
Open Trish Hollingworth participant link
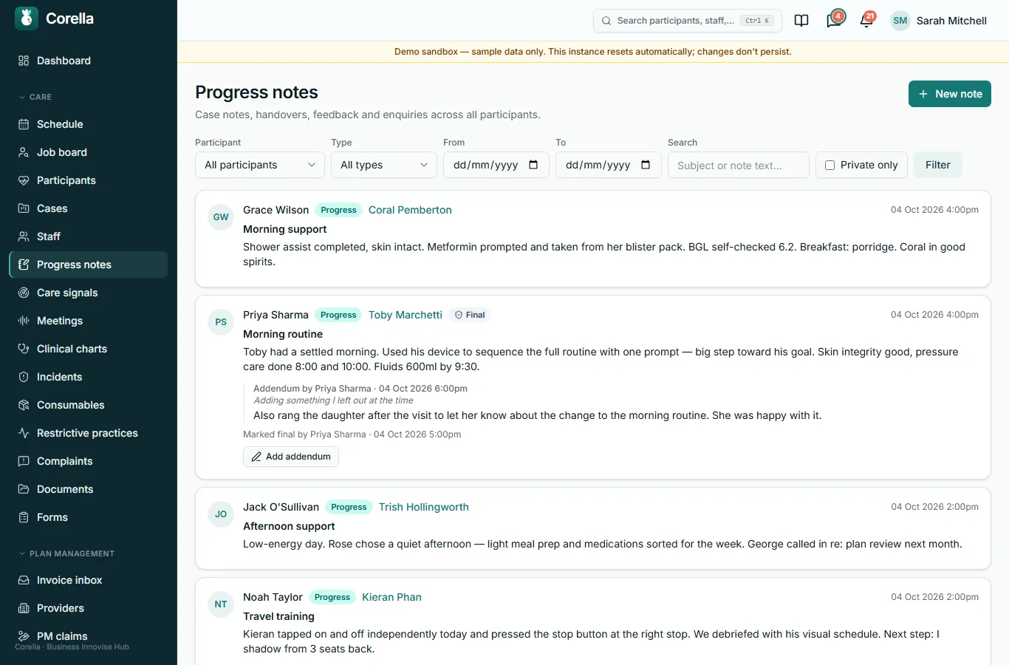(x=424, y=507)
